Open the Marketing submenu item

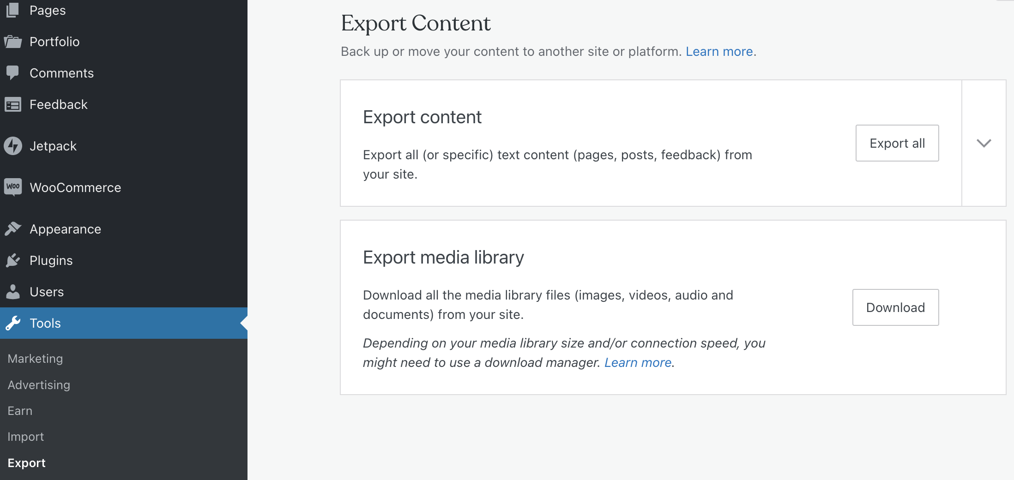click(x=35, y=359)
